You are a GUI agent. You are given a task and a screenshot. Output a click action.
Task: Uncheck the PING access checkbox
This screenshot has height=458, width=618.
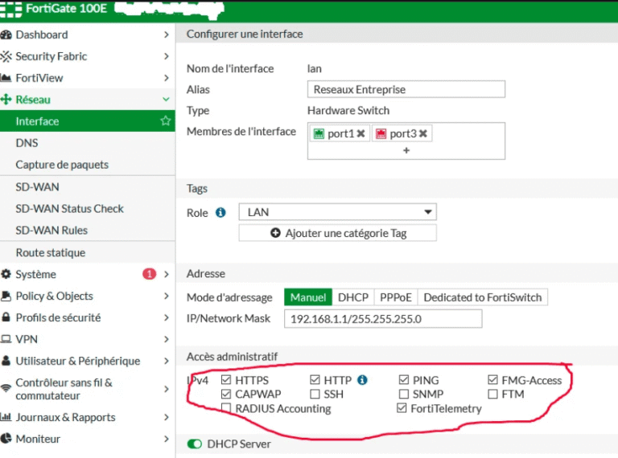(x=404, y=380)
